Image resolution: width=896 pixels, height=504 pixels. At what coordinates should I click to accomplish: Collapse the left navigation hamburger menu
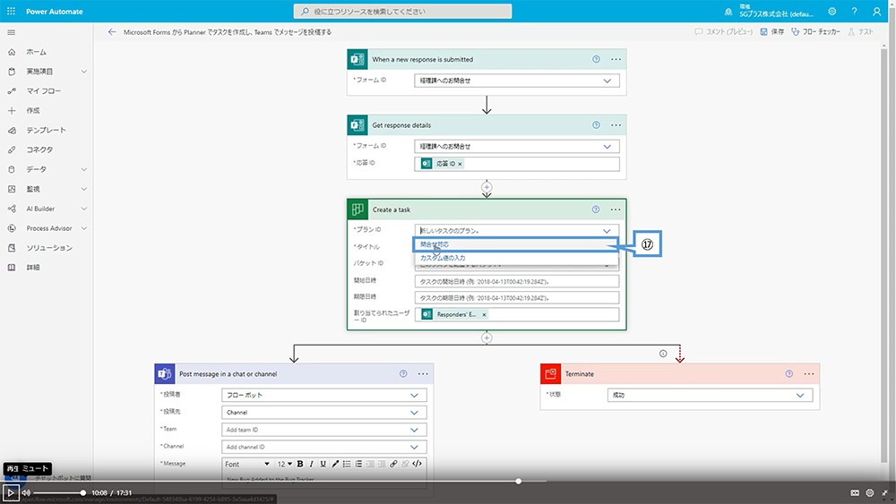[11, 32]
